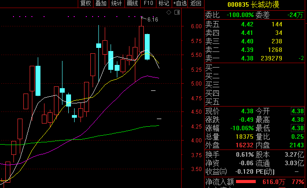The width and height of the screenshot is (307, 188).
Task: Open the 叠加 overlay option
Action: click(x=101, y=4)
